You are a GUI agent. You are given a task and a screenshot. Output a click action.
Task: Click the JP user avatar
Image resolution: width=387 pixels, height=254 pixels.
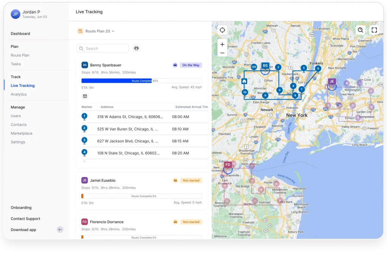click(x=15, y=14)
